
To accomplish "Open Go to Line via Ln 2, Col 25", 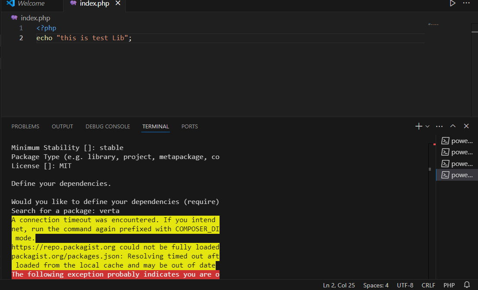I will (339, 285).
